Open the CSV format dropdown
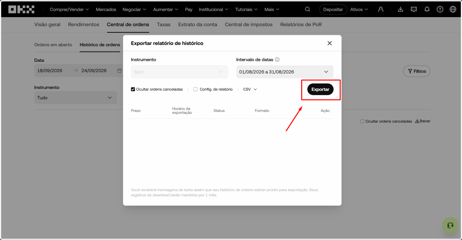The image size is (462, 240). tap(250, 89)
